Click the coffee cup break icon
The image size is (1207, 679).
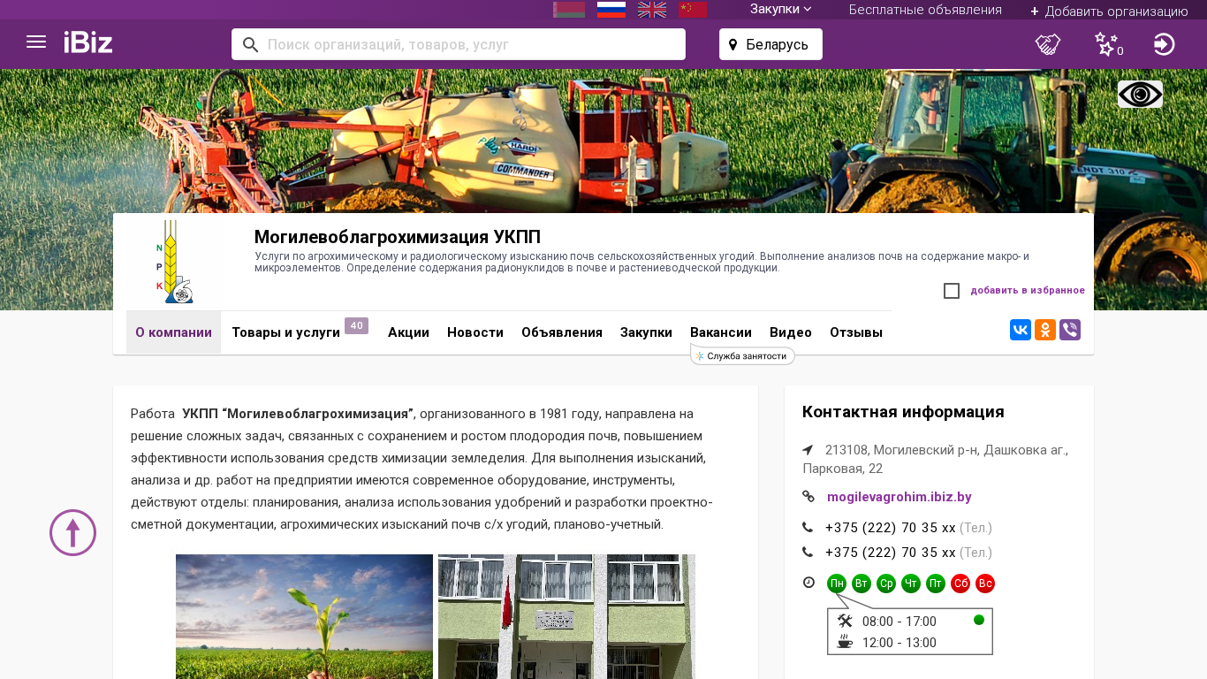[x=845, y=642]
